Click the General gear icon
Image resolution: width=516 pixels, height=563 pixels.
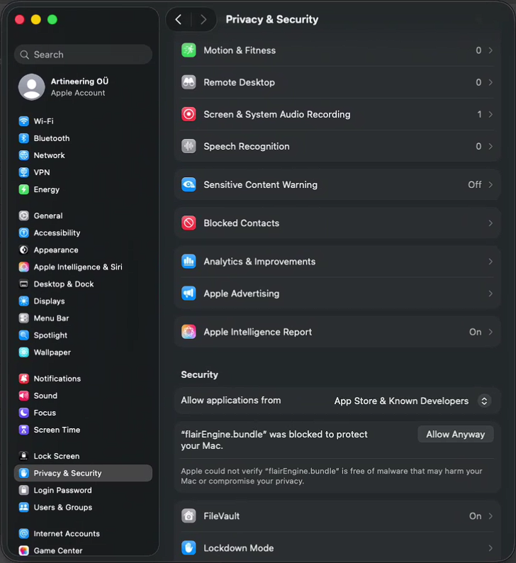pos(23,216)
